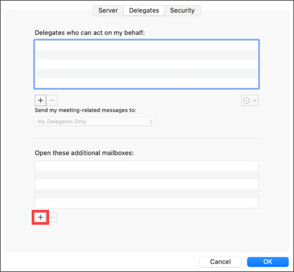Select fourth shaded row in additional mailboxes list
The image size is (294, 272).
pyautogui.click(x=147, y=194)
